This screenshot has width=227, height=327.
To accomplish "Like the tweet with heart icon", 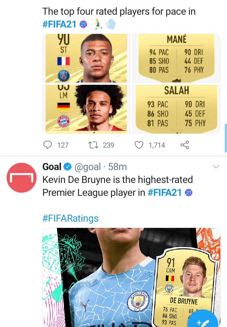I will (139, 145).
